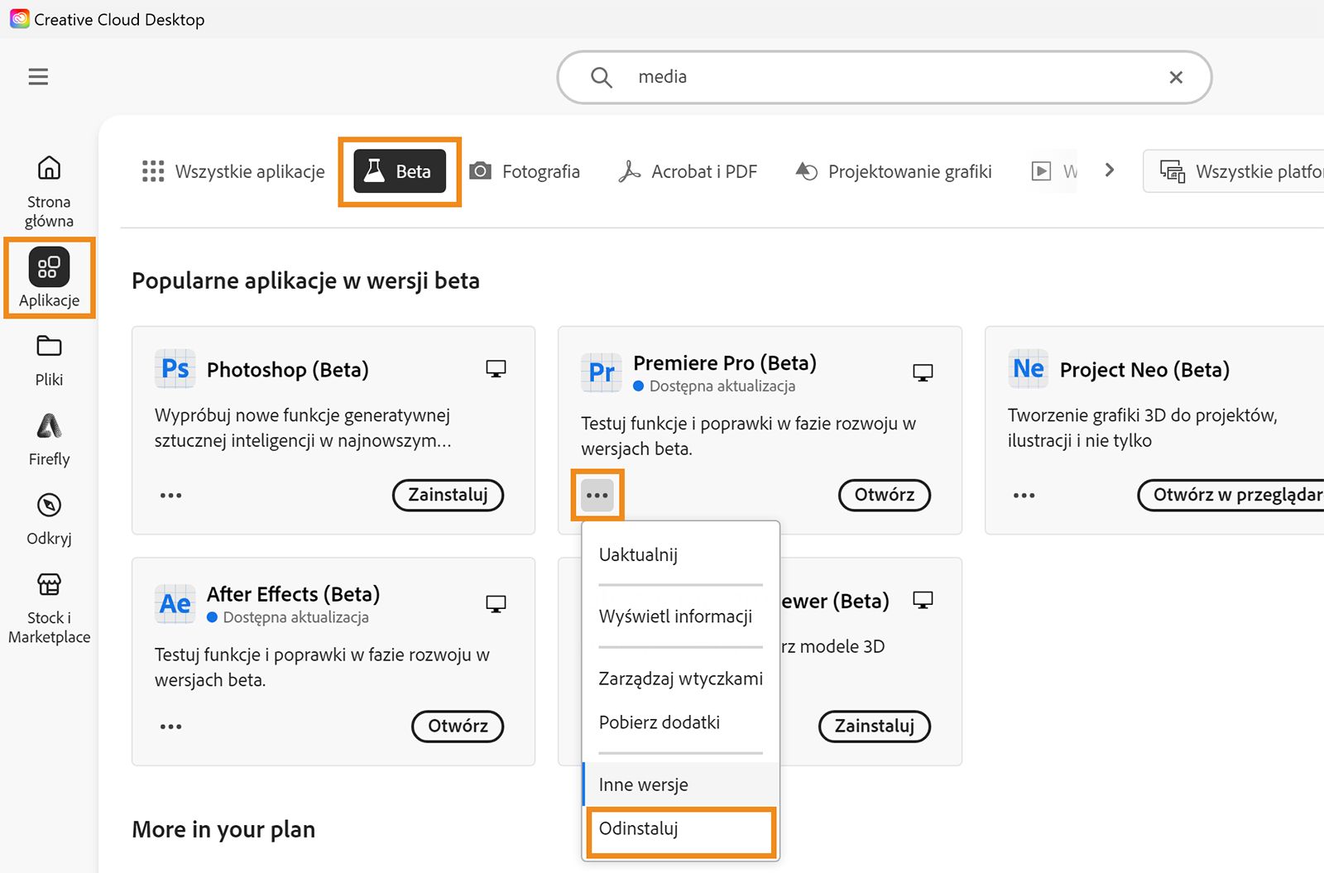This screenshot has height=873, width=1324.
Task: Open Premiere Pro (Beta) with Otwórz
Action: [885, 495]
